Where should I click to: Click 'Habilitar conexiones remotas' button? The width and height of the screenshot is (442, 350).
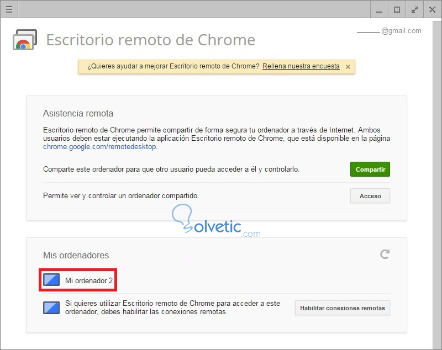click(x=343, y=308)
